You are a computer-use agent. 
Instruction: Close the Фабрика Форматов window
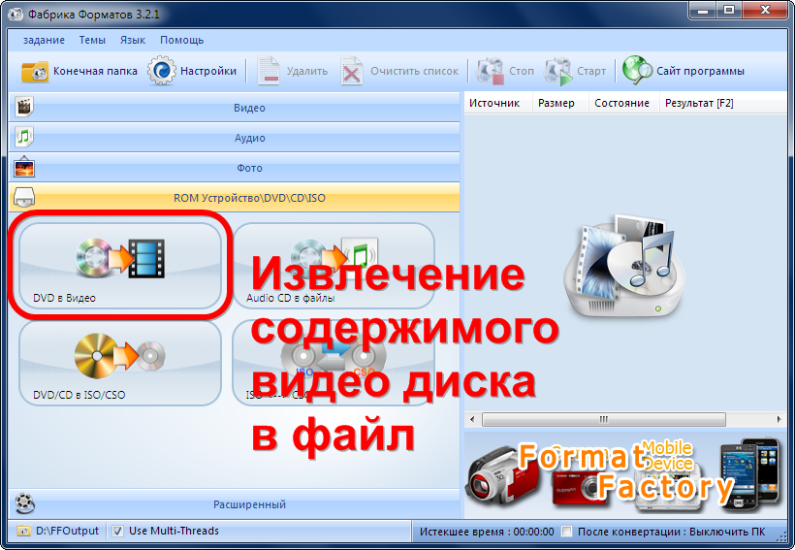pyautogui.click(x=765, y=10)
